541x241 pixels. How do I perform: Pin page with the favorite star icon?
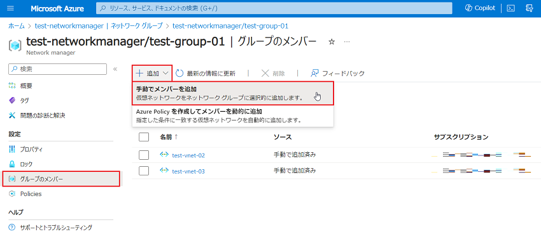pos(332,42)
